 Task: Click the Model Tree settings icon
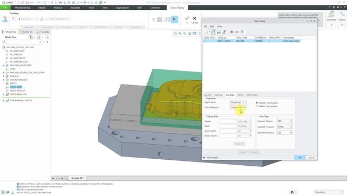click(x=31, y=37)
